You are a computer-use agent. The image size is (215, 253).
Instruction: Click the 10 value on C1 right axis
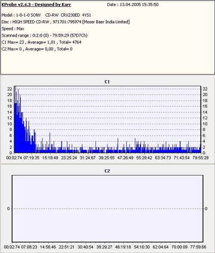click(205, 124)
